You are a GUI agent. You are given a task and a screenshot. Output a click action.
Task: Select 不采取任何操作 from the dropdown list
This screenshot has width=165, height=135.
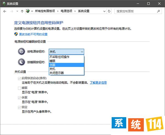[x=66, y=57]
